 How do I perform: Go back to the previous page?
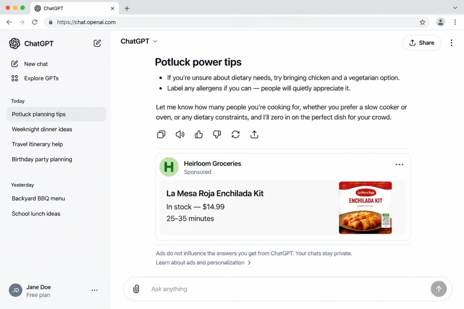[x=9, y=22]
